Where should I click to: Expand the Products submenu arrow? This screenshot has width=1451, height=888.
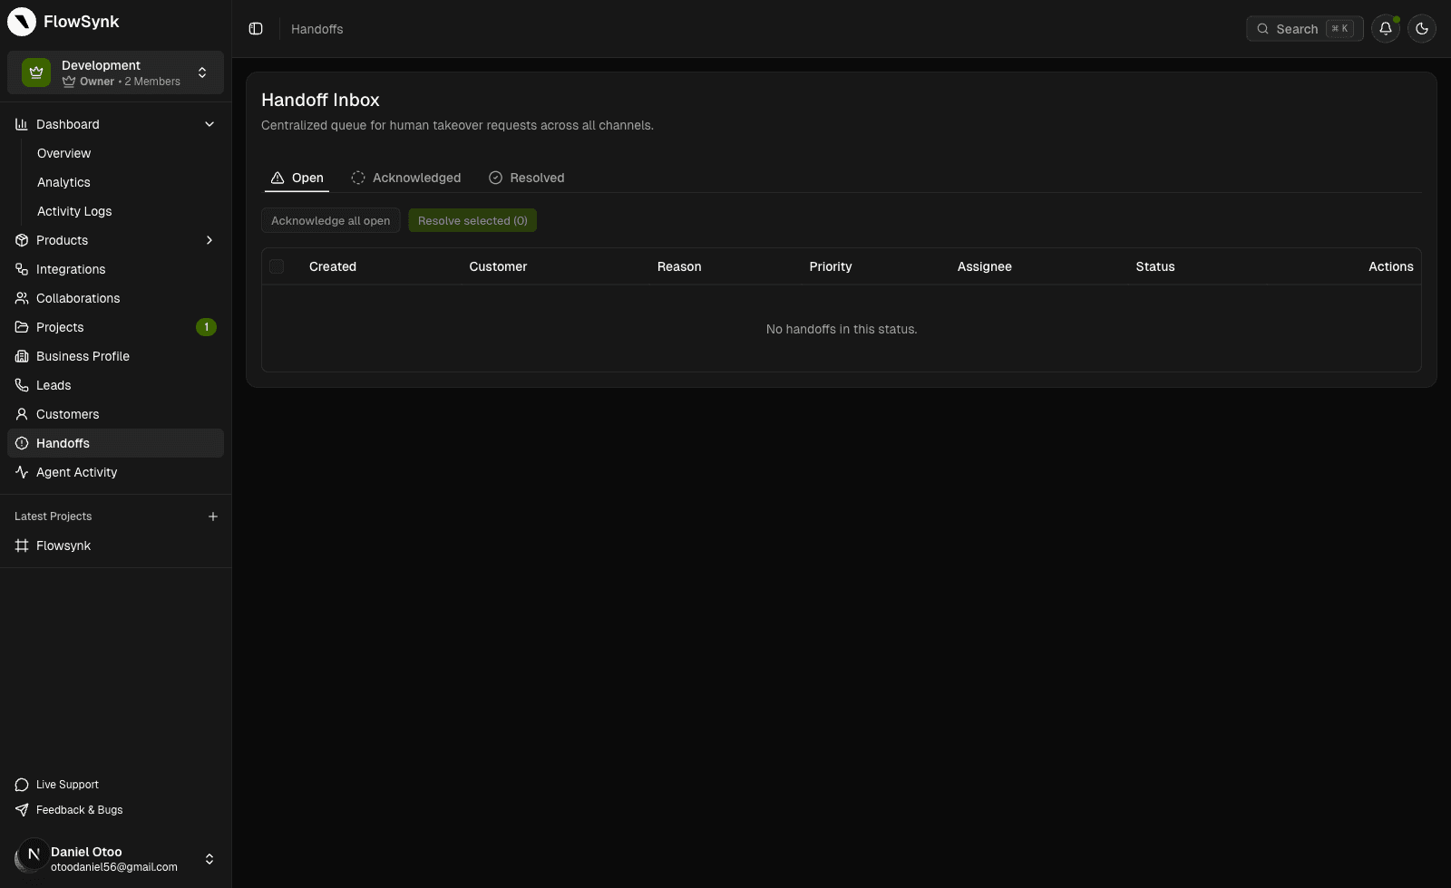(209, 240)
